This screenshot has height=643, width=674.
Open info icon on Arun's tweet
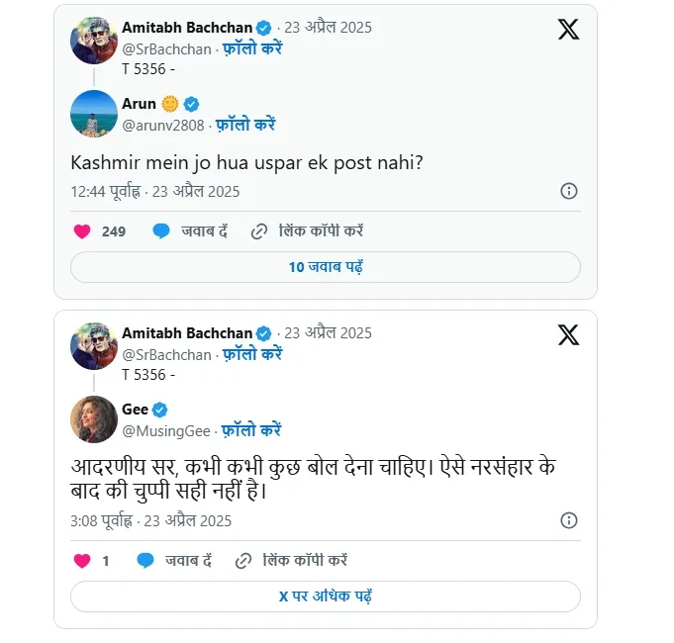point(569,191)
